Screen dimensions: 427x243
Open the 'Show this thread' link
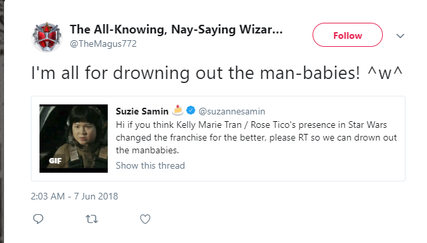[x=151, y=165]
